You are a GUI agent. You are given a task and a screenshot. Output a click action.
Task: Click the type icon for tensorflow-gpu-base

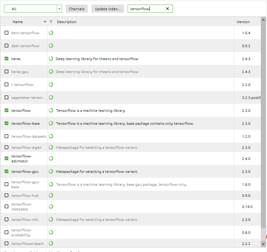point(51,184)
